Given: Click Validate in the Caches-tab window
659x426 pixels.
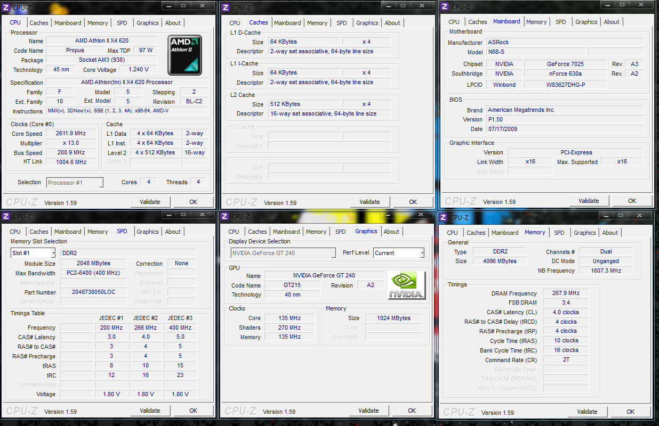Looking at the screenshot, I should 369,202.
